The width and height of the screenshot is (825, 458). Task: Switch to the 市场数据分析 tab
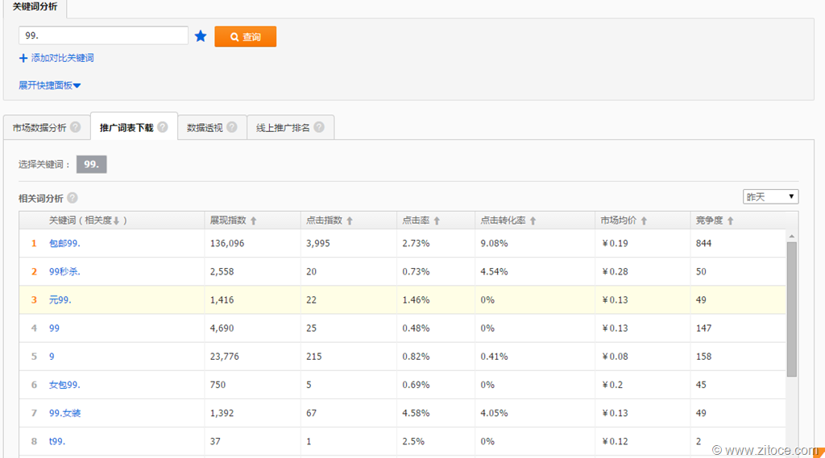pyautogui.click(x=39, y=127)
